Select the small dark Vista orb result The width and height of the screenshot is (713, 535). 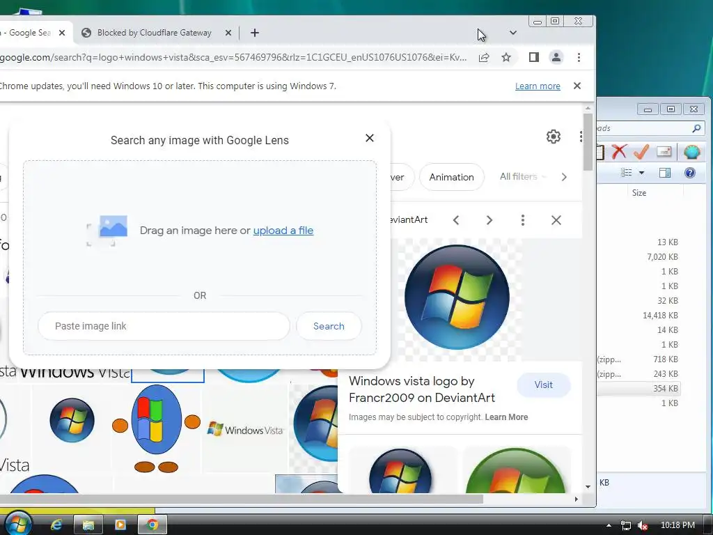point(72,420)
